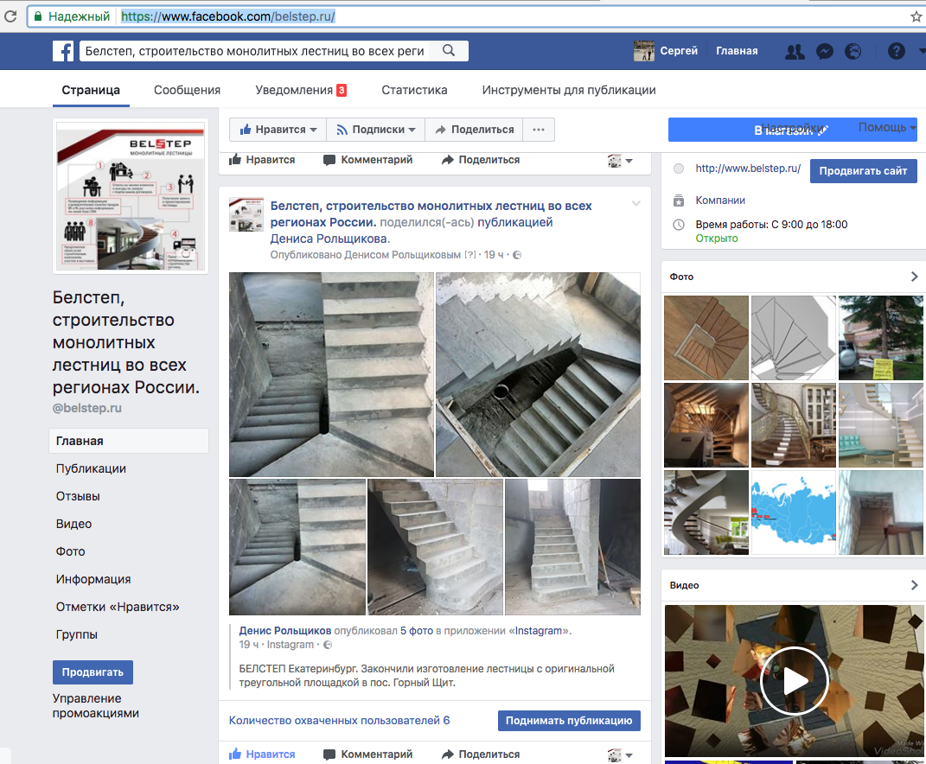Click the three dots more button
This screenshot has width=926, height=764.
(x=539, y=130)
